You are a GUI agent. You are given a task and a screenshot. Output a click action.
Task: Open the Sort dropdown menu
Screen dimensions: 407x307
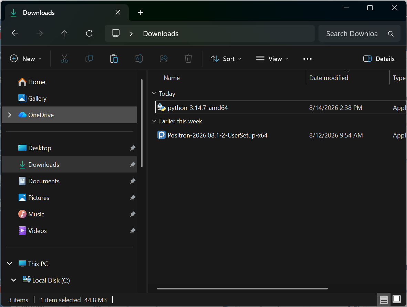click(x=226, y=59)
